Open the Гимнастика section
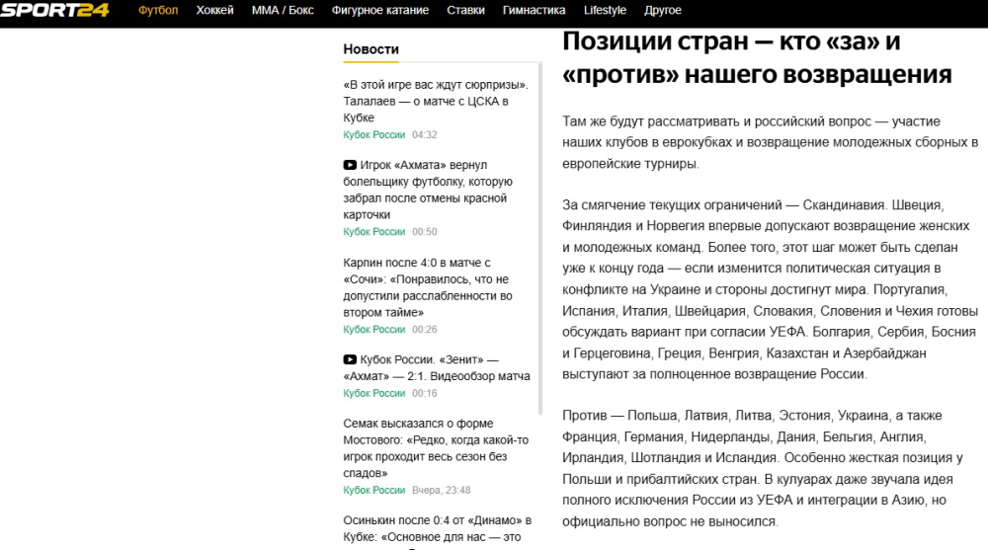This screenshot has width=988, height=550. (534, 11)
